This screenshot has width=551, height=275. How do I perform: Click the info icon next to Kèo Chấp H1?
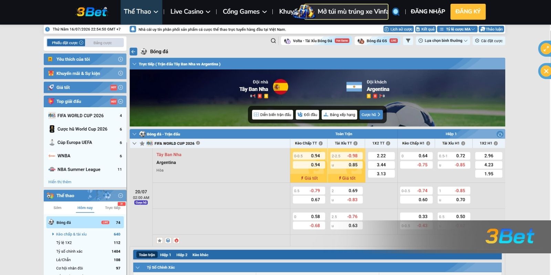click(x=428, y=143)
